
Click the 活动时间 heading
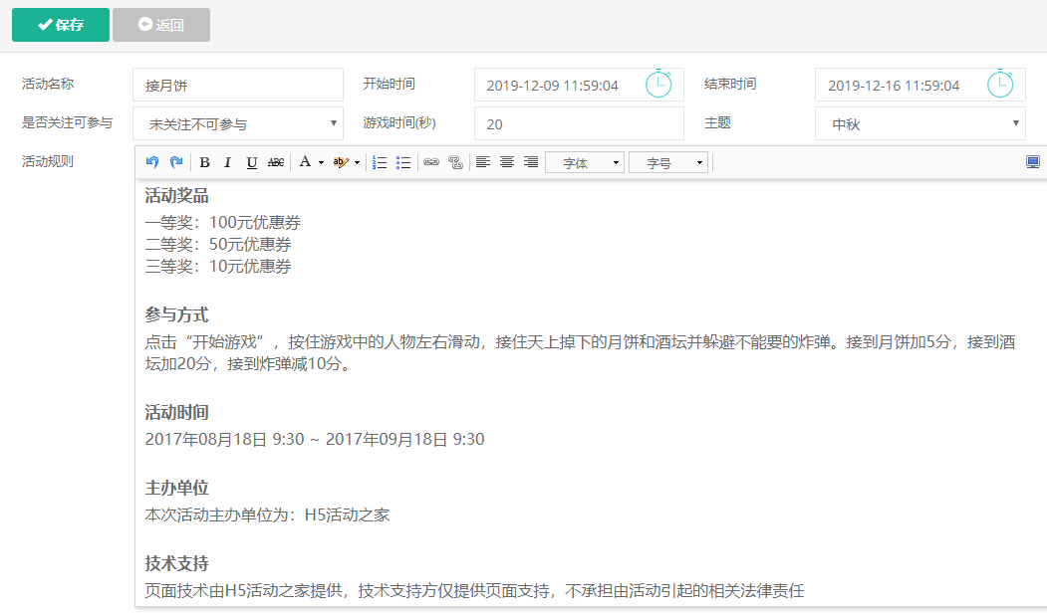(177, 412)
